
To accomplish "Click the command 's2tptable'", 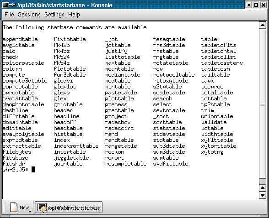I will pyautogui.click(x=167, y=87).
